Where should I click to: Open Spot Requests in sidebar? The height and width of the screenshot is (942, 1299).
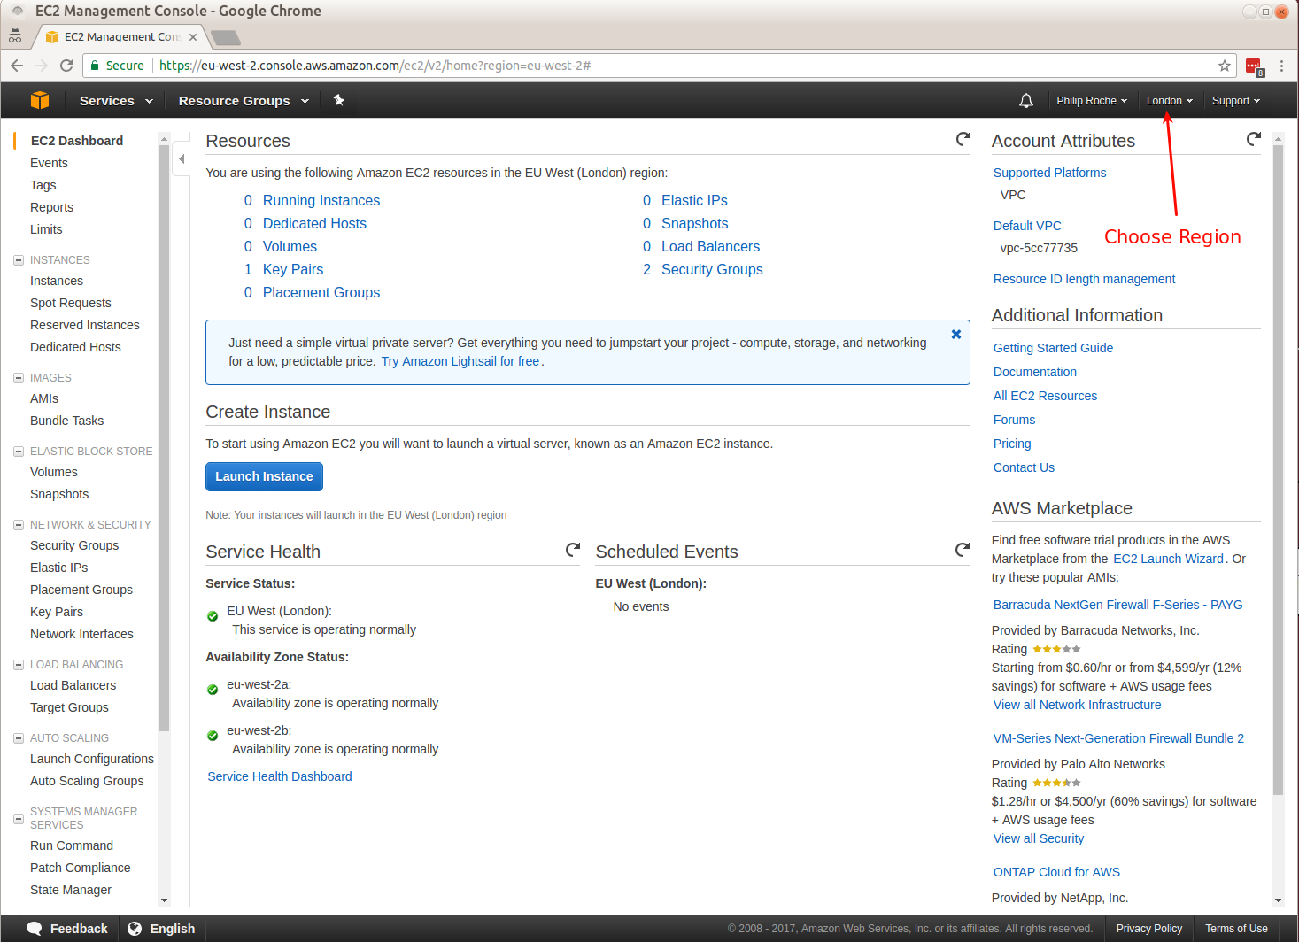(71, 303)
